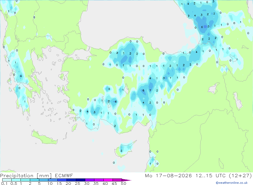
Task: Click the 'Mo' weekday label
Action: coord(149,175)
